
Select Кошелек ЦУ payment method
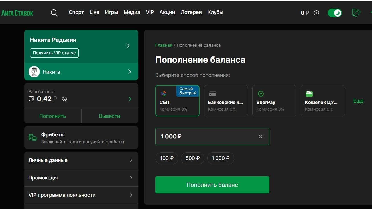[x=323, y=101]
